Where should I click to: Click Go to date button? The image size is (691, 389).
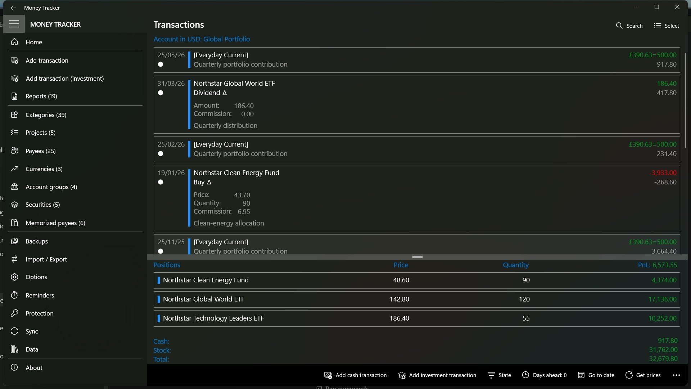click(x=596, y=375)
